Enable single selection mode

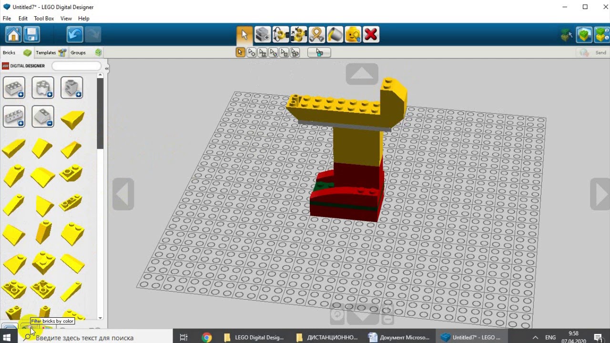point(241,52)
